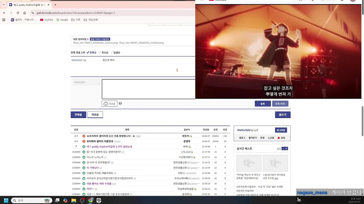Open the Google bookmark
Image resolution: width=364 pixels, height=204 pixels.
[x=62, y=20]
